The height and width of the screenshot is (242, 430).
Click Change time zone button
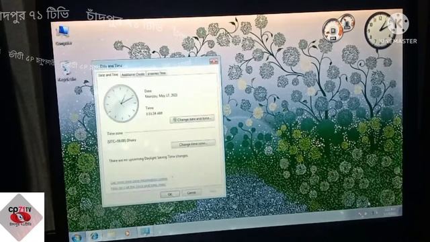[193, 144]
